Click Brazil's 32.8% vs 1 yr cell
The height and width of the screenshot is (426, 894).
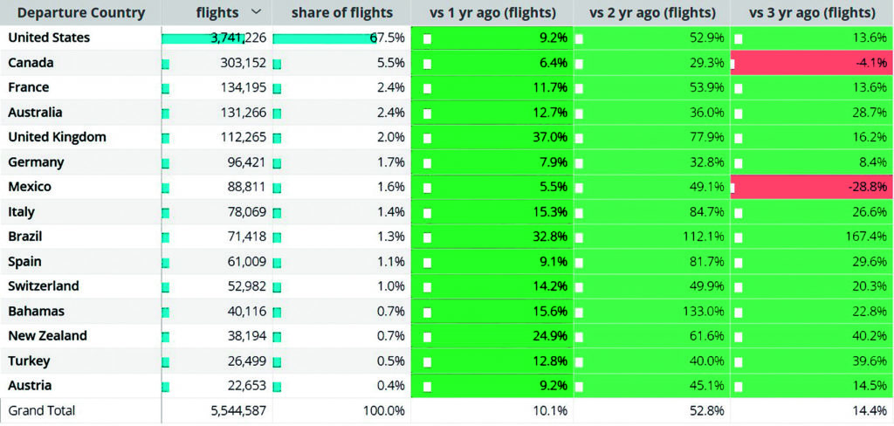coord(492,237)
